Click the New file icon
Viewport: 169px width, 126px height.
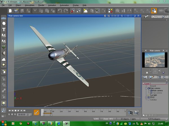tap(10, 11)
